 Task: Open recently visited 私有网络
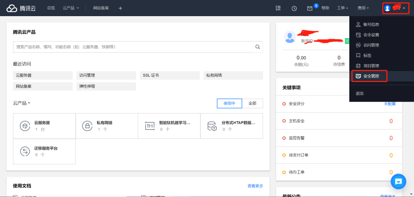click(x=233, y=75)
